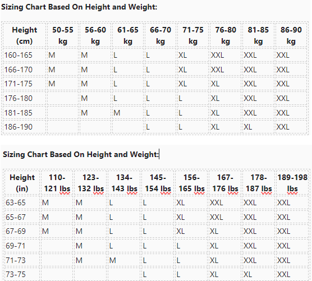This screenshot has height=281, width=312.
Task: Select the '50-55 kg' column header
Action: 63,35
